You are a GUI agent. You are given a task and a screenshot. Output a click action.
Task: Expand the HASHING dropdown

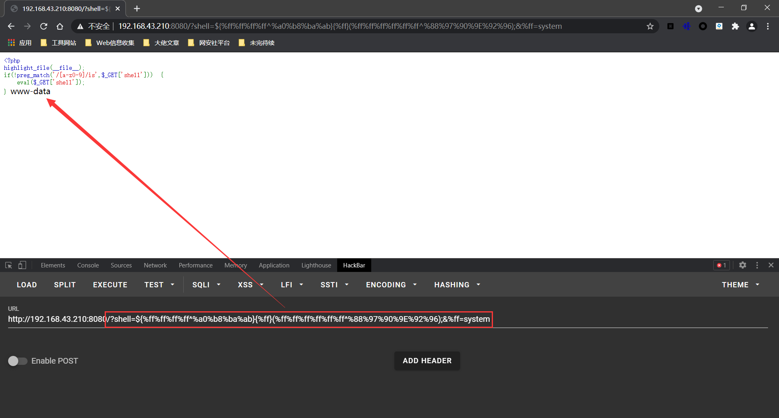[457, 285]
